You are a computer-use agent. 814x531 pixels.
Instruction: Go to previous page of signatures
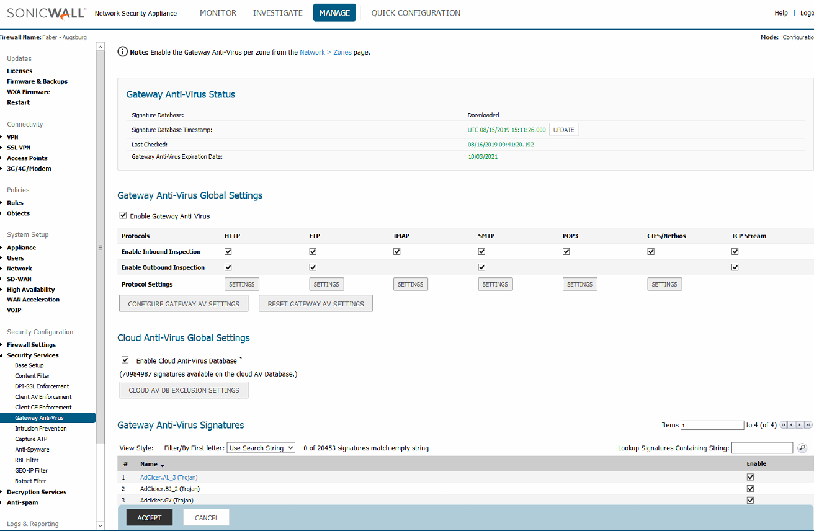pyautogui.click(x=792, y=425)
